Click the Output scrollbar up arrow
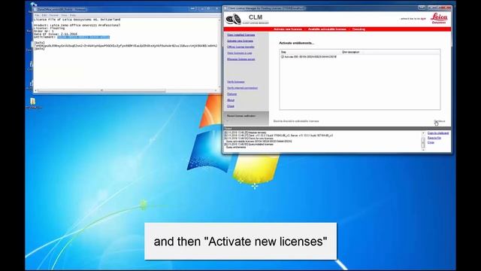Screen dimensions: 481x271 click(x=423, y=133)
